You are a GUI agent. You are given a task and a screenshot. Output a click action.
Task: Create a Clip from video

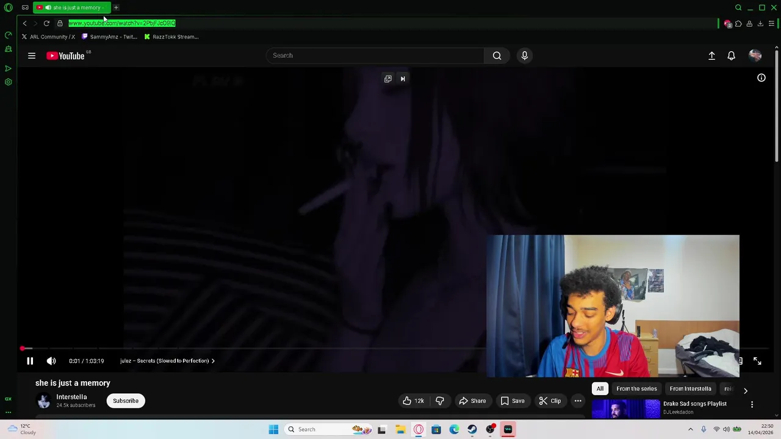point(550,401)
